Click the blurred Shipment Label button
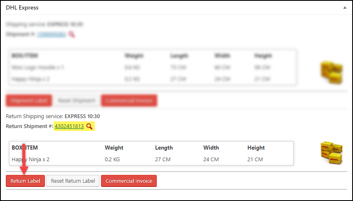 (29, 100)
